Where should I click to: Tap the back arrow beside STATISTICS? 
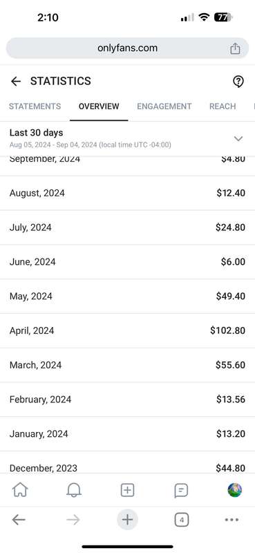(x=16, y=82)
